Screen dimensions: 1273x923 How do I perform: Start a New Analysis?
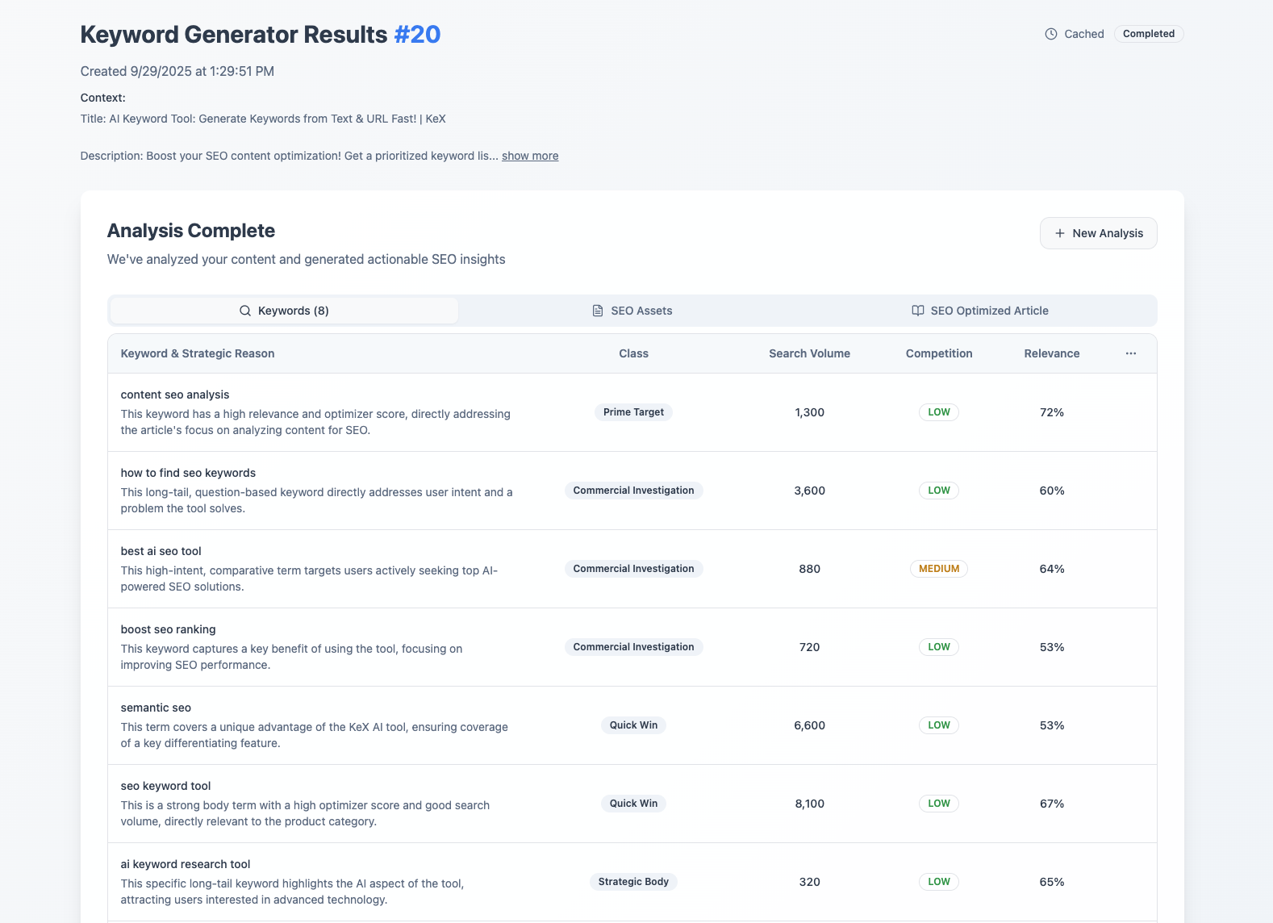click(x=1098, y=233)
